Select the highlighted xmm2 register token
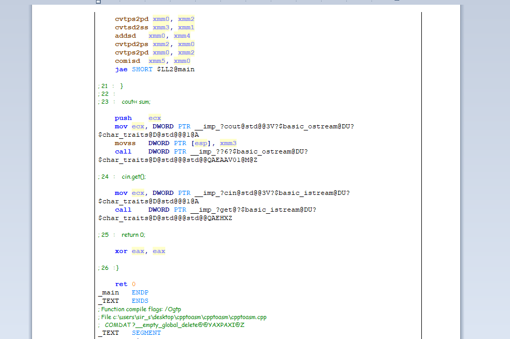 (x=186, y=19)
